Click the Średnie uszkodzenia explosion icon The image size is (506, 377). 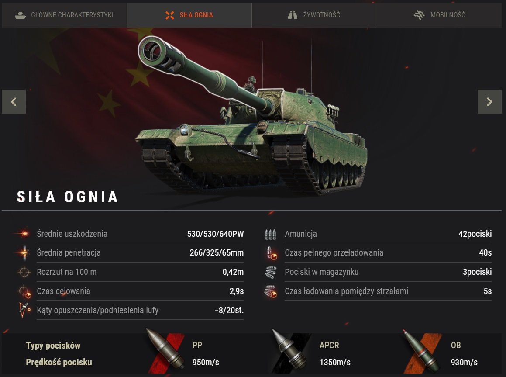pos(24,233)
